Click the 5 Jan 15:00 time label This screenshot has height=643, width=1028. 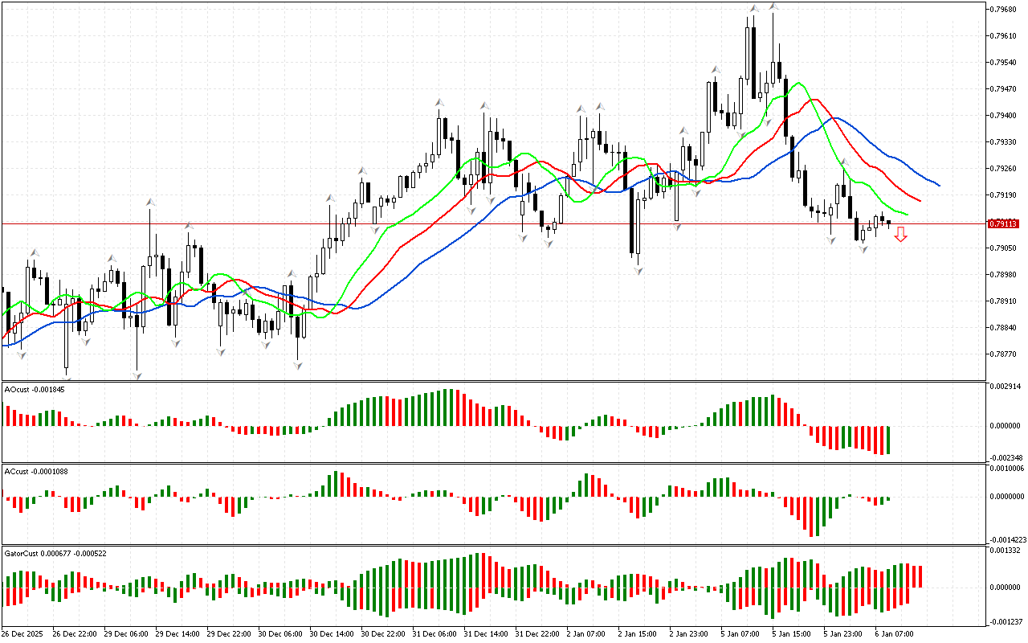pos(789,634)
